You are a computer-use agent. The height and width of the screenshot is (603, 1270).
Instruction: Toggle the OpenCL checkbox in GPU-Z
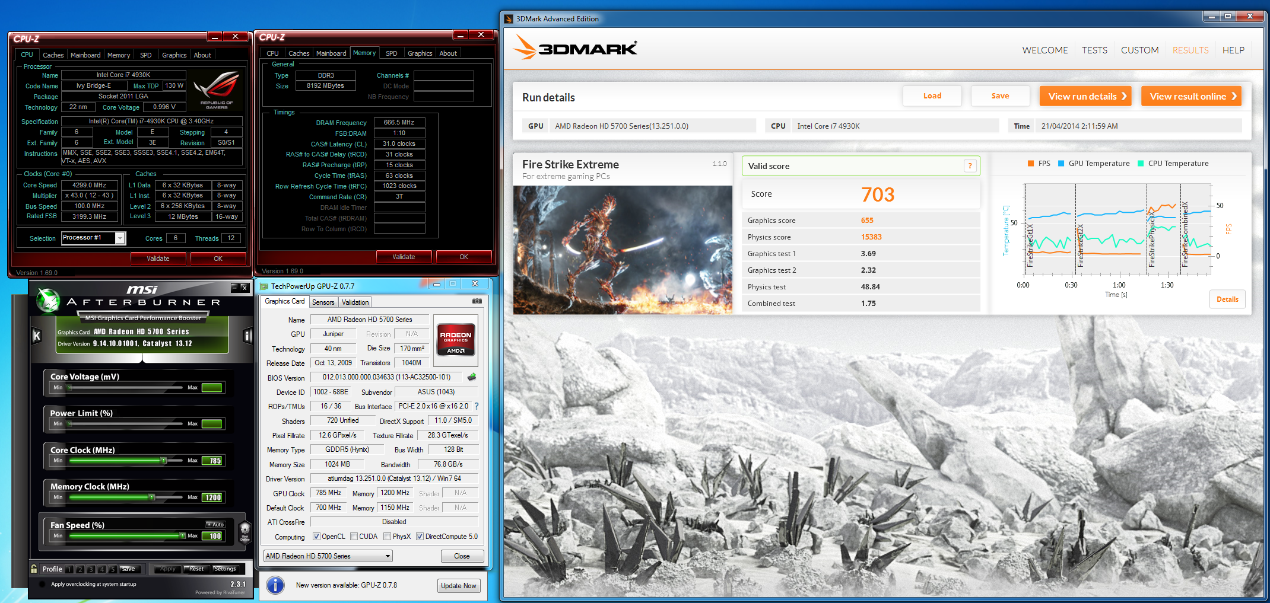(316, 537)
